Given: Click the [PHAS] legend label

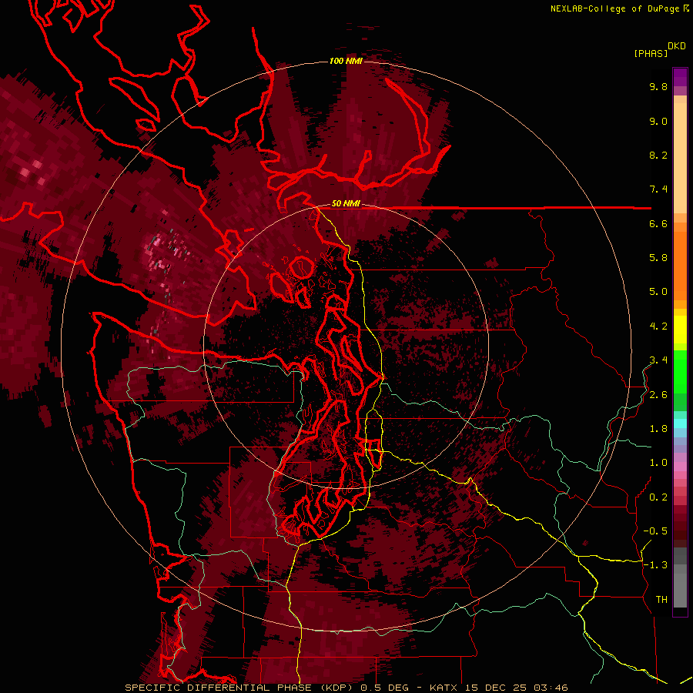Looking at the screenshot, I should [x=651, y=54].
